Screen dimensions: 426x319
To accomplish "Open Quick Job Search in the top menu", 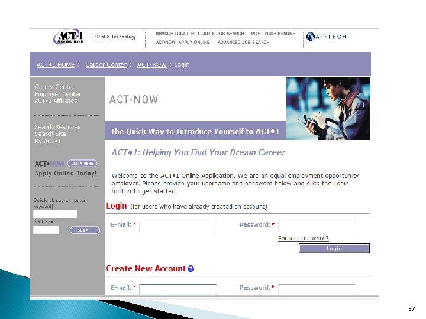I will click(x=222, y=33).
